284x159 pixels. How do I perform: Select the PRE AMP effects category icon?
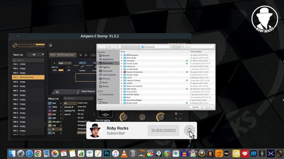(50, 122)
